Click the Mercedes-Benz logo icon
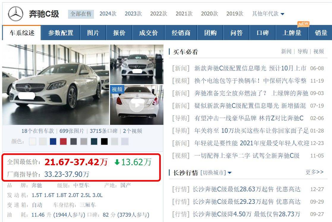Image resolution: width=332 pixels, height=222 pixels. (x=16, y=14)
